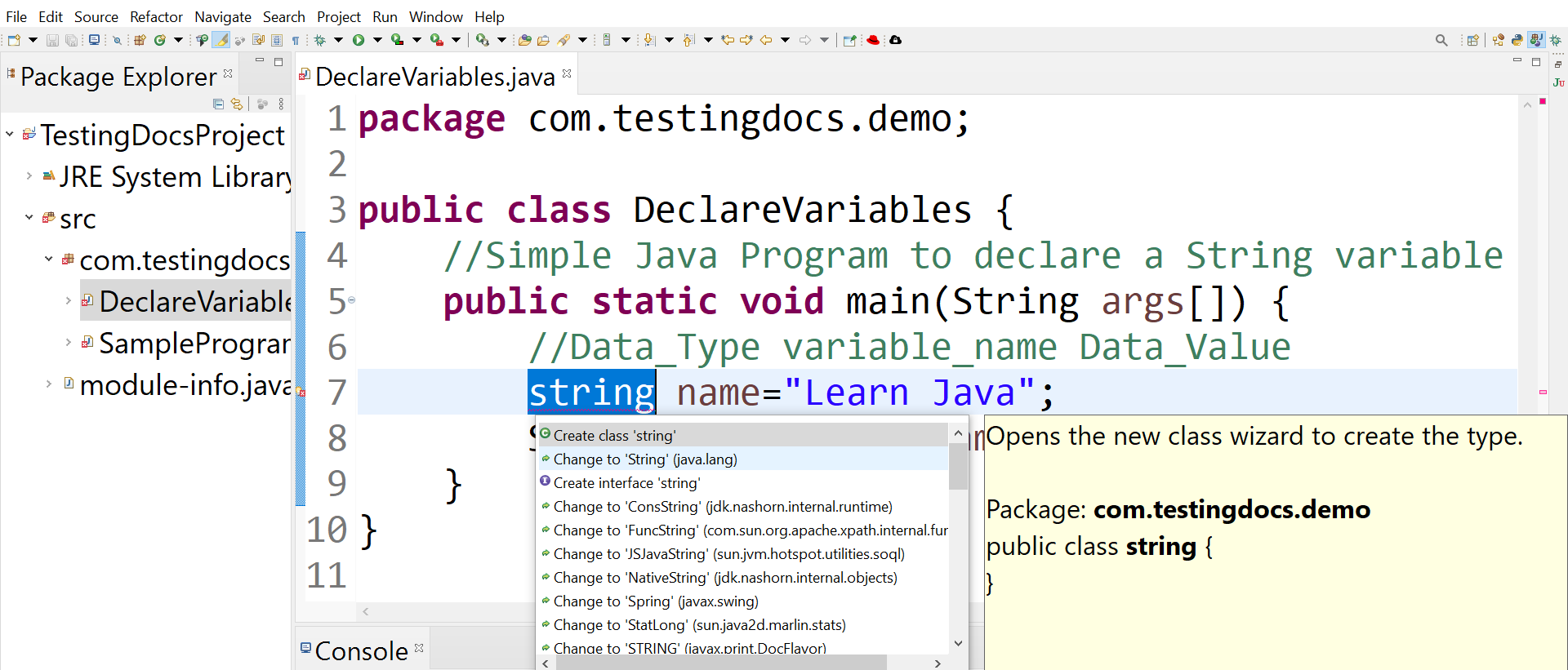
Task: Click the Open Perspective icon
Action: [1472, 40]
